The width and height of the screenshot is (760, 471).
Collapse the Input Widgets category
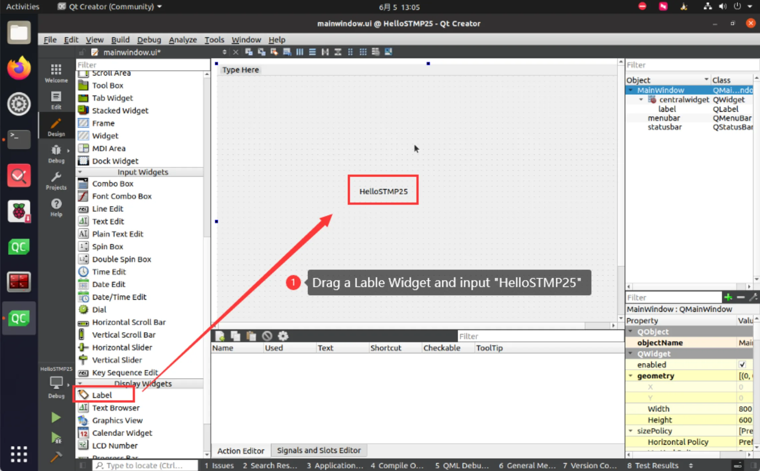pyautogui.click(x=80, y=172)
